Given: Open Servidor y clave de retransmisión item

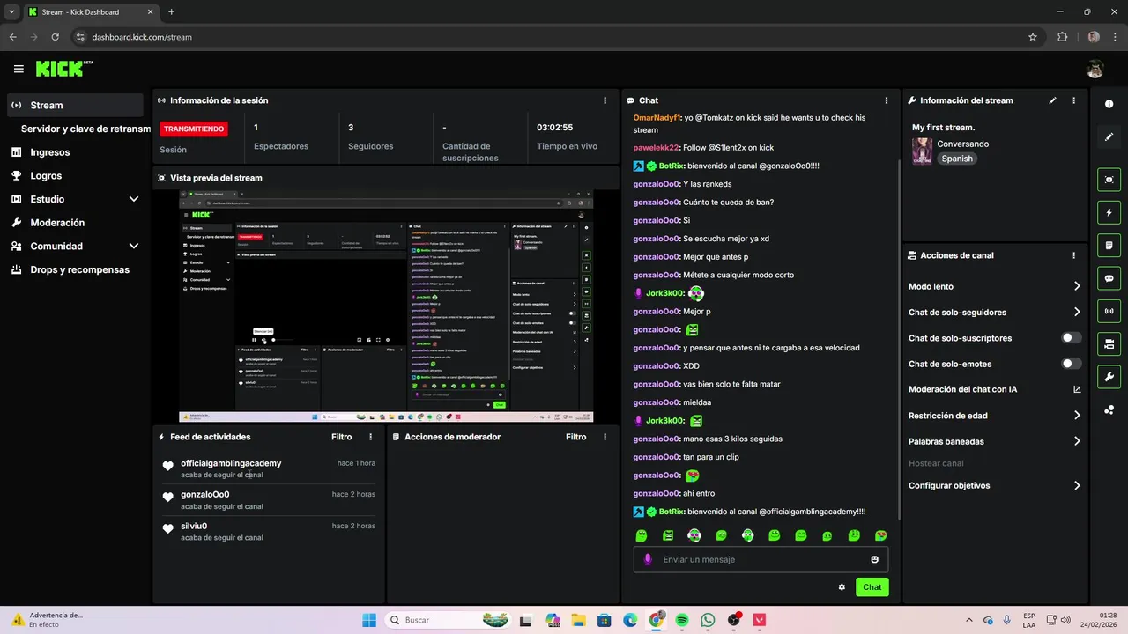Looking at the screenshot, I should tap(85, 129).
